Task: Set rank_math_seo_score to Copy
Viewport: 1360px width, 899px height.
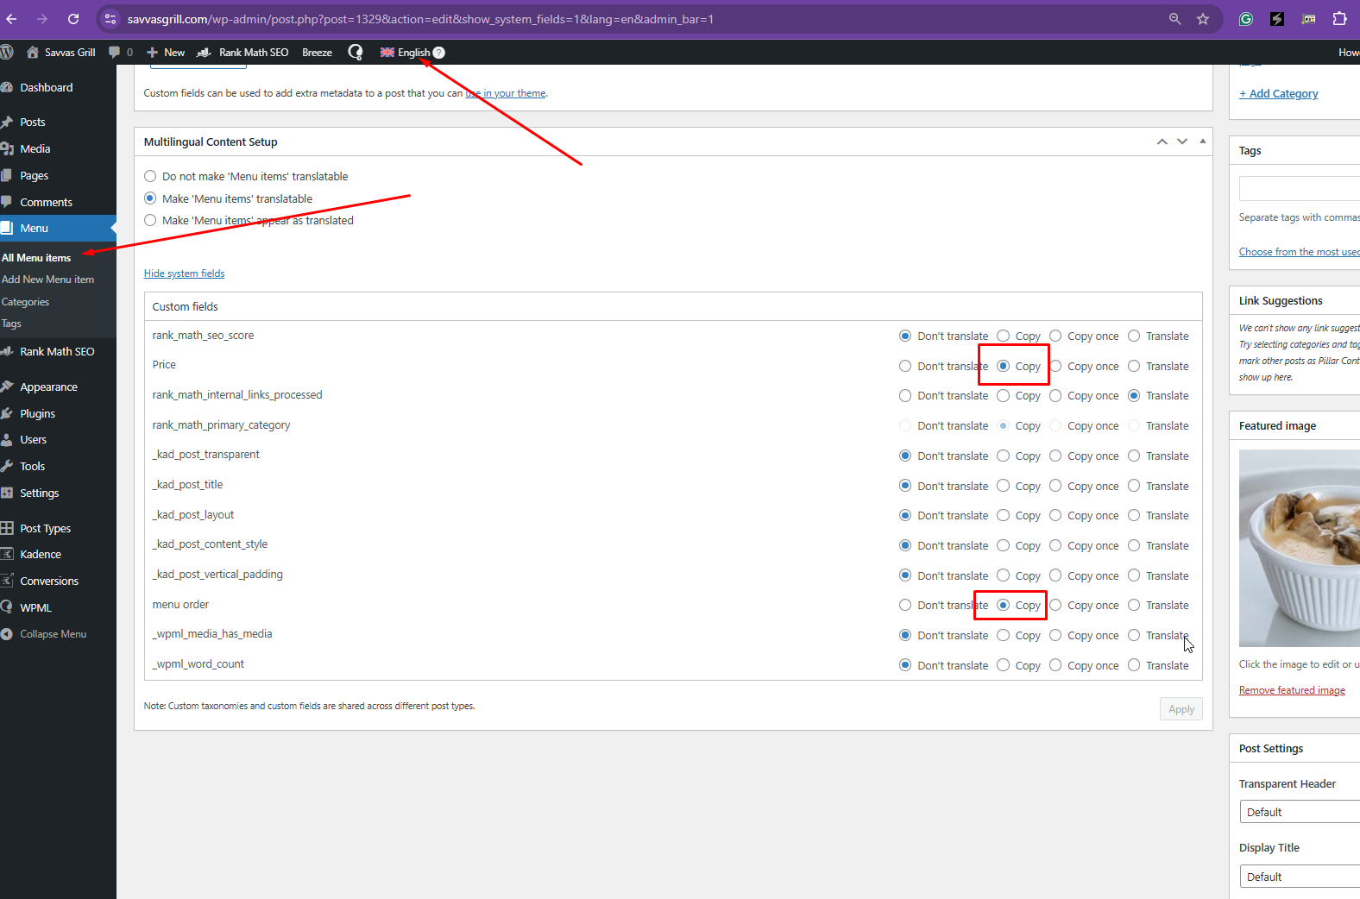Action: [1003, 336]
